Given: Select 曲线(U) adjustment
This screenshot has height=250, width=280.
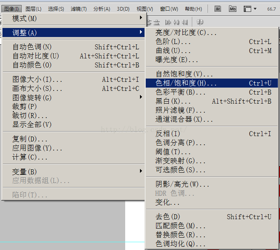Looking at the screenshot, I should pyautogui.click(x=212, y=51).
